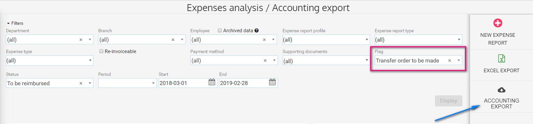Click the Flag value Transfer order to be made
The height and width of the screenshot is (124, 533).
coord(407,61)
